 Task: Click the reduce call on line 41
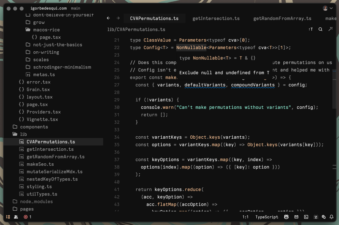coord(193,189)
